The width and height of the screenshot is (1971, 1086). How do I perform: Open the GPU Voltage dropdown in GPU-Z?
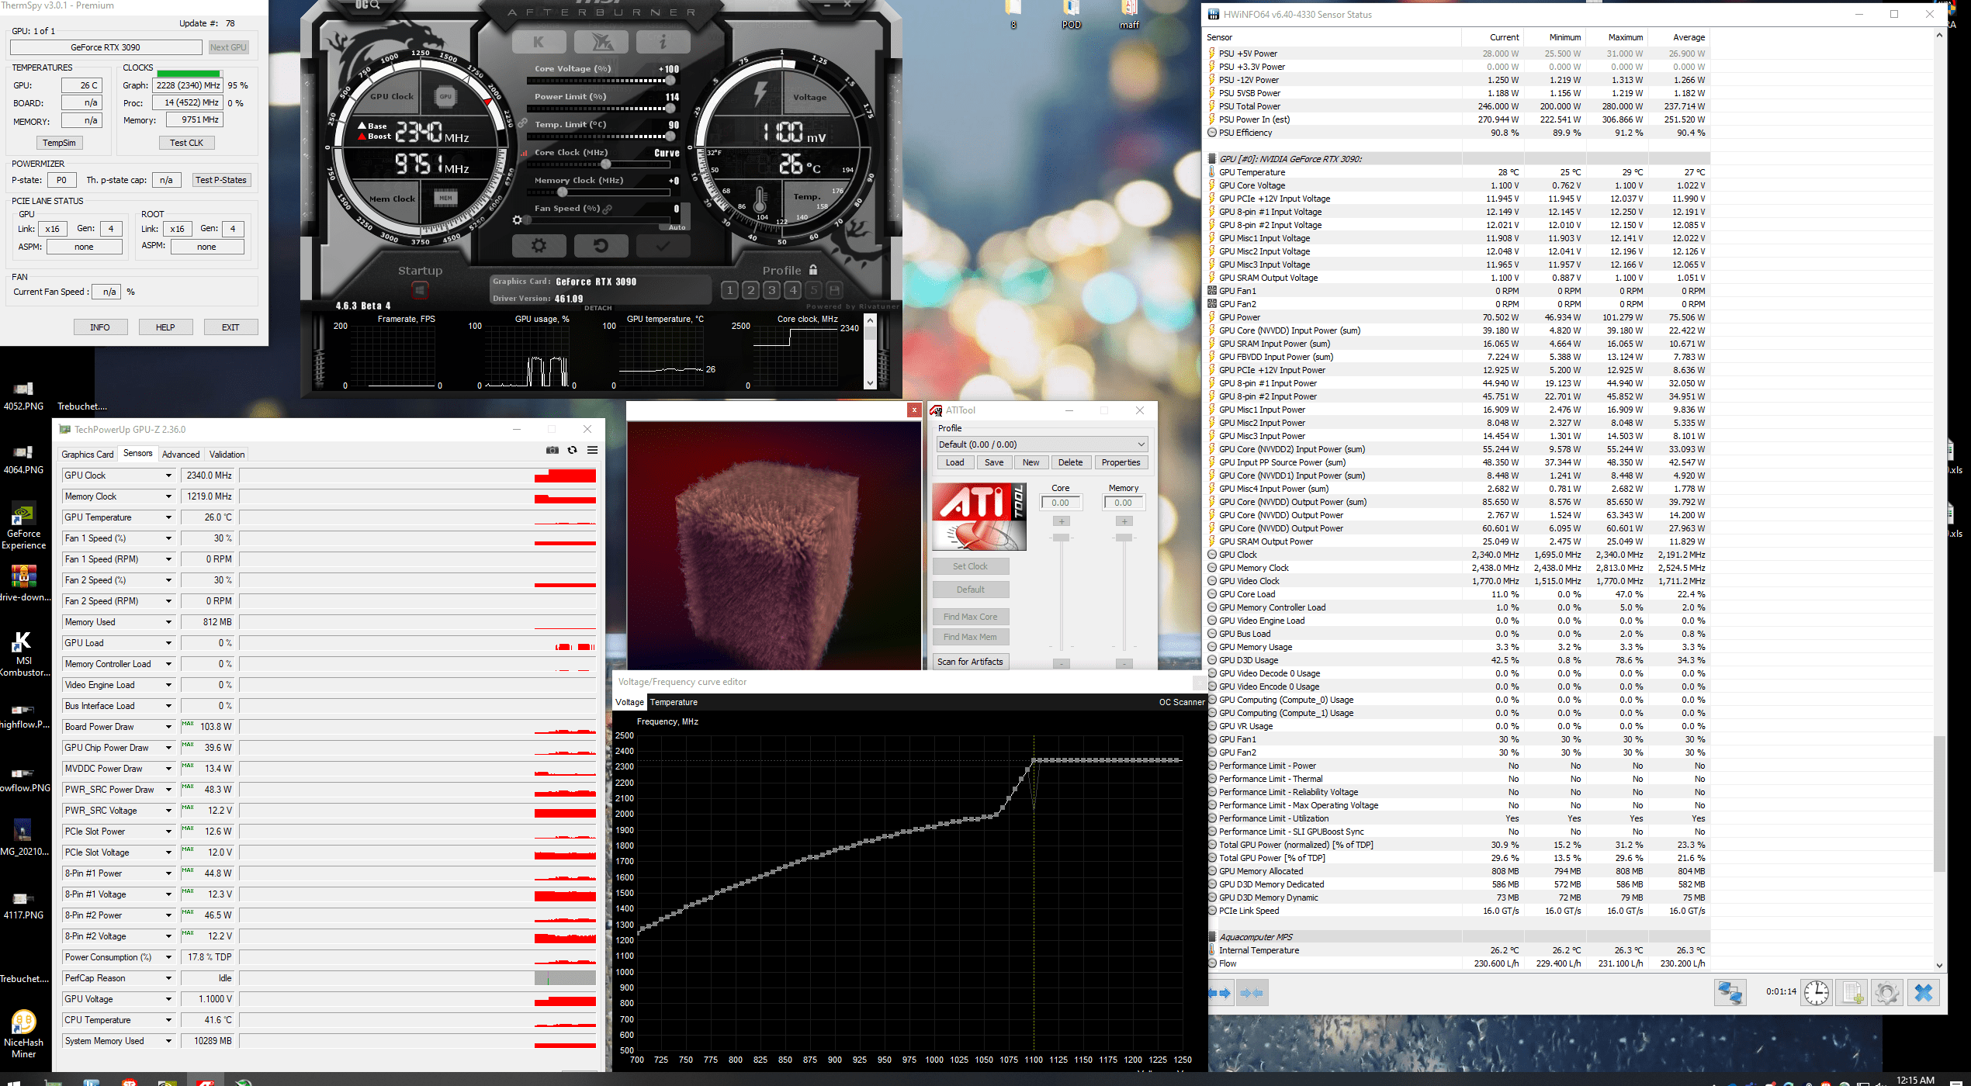(x=168, y=999)
